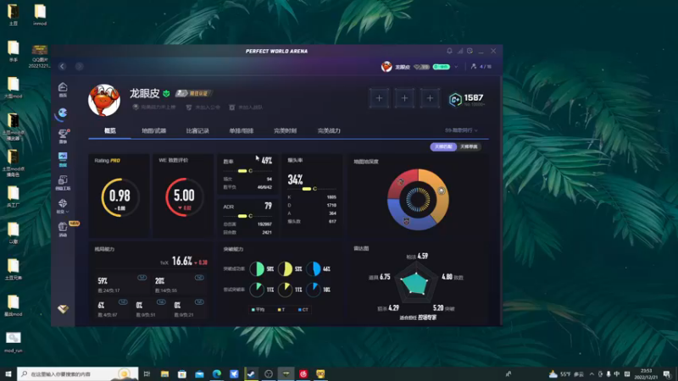Click the signal bars icon in title bar
Screen dimensions: 678x381
pyautogui.click(x=460, y=51)
